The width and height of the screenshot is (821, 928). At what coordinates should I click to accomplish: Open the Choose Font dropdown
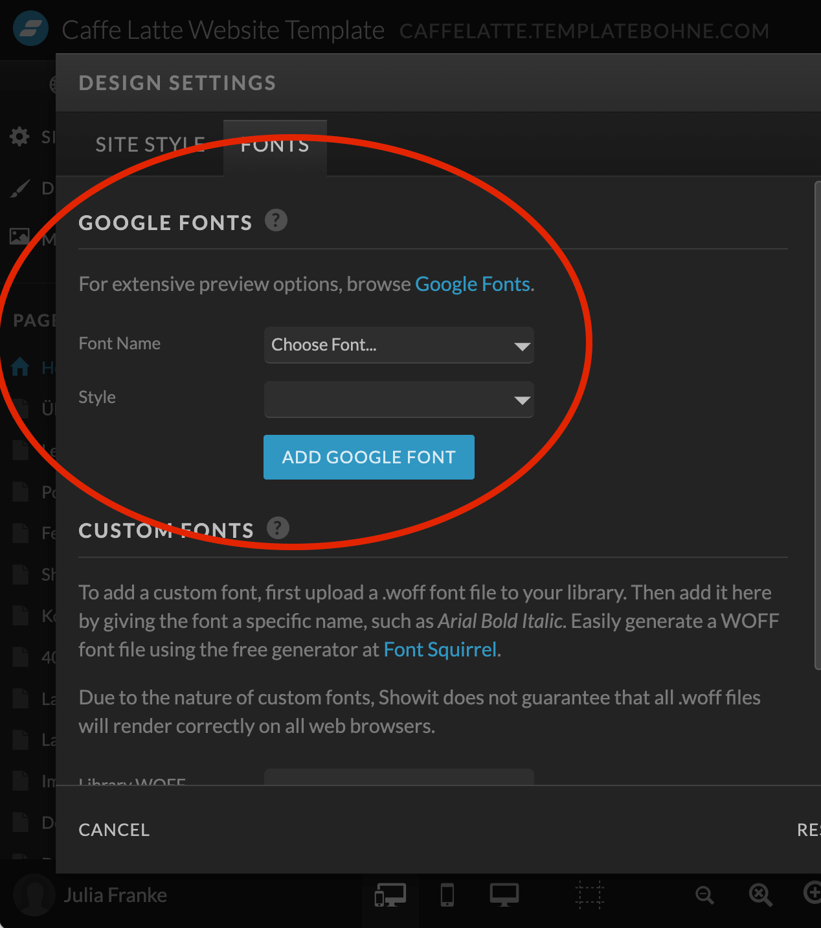[399, 345]
